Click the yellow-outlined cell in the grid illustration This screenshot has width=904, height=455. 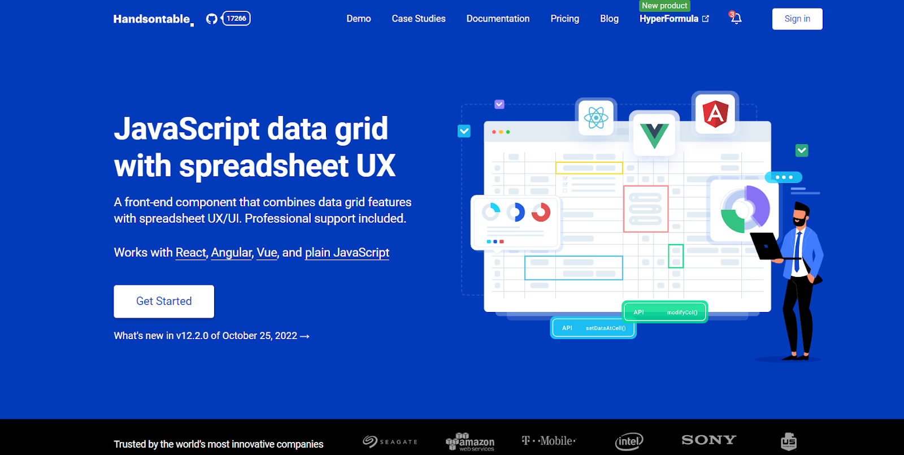[589, 168]
